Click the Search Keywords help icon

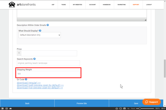click(34, 59)
